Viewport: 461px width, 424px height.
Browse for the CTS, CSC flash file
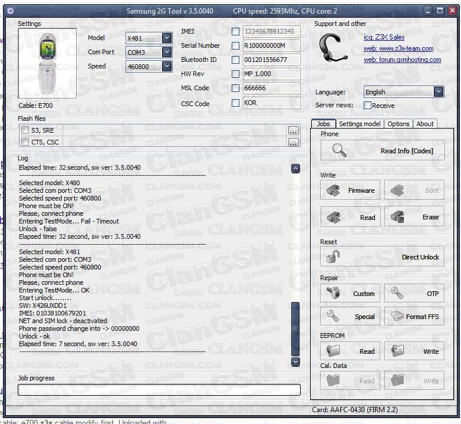293,142
